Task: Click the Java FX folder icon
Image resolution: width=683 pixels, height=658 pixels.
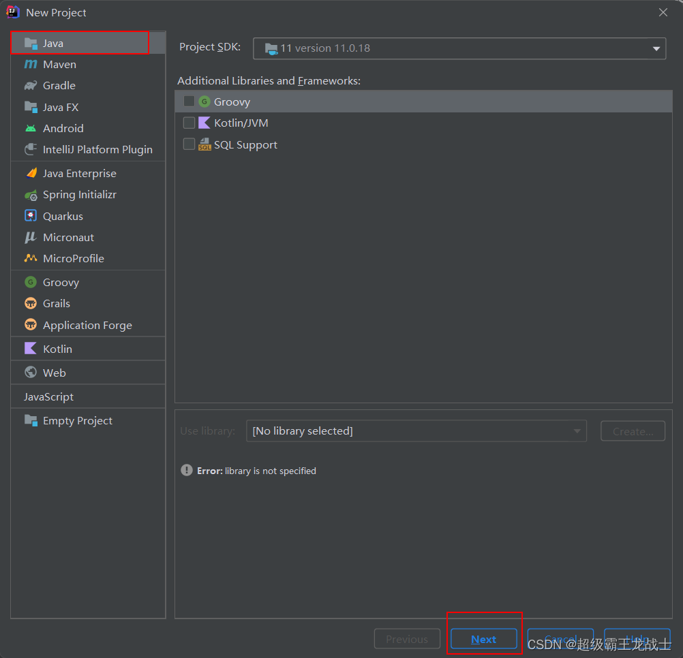Action: (31, 107)
